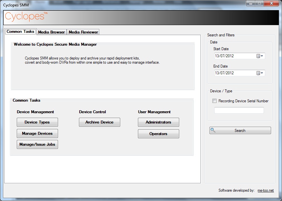Image resolution: width=282 pixels, height=201 pixels.
Task: Click the Device Control heading
Action: pos(92,112)
